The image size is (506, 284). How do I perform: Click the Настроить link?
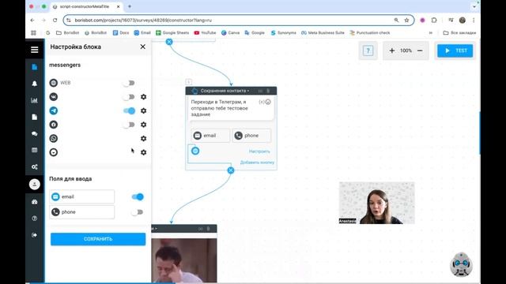pos(259,151)
